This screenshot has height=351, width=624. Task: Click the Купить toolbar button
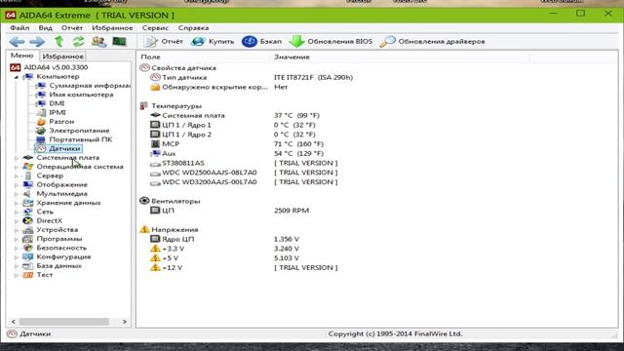tap(213, 41)
